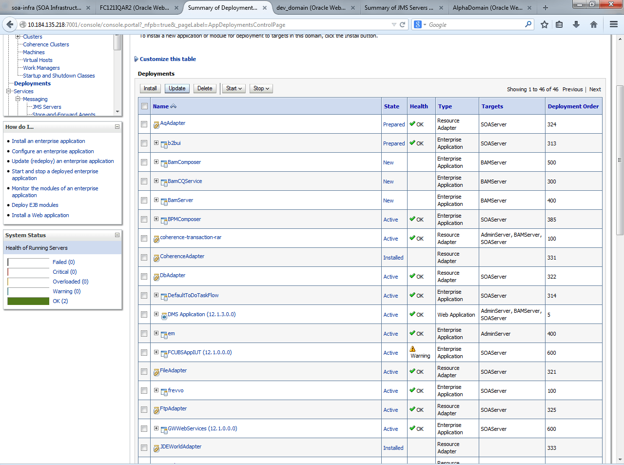Click the green OK health bar

coord(28,301)
